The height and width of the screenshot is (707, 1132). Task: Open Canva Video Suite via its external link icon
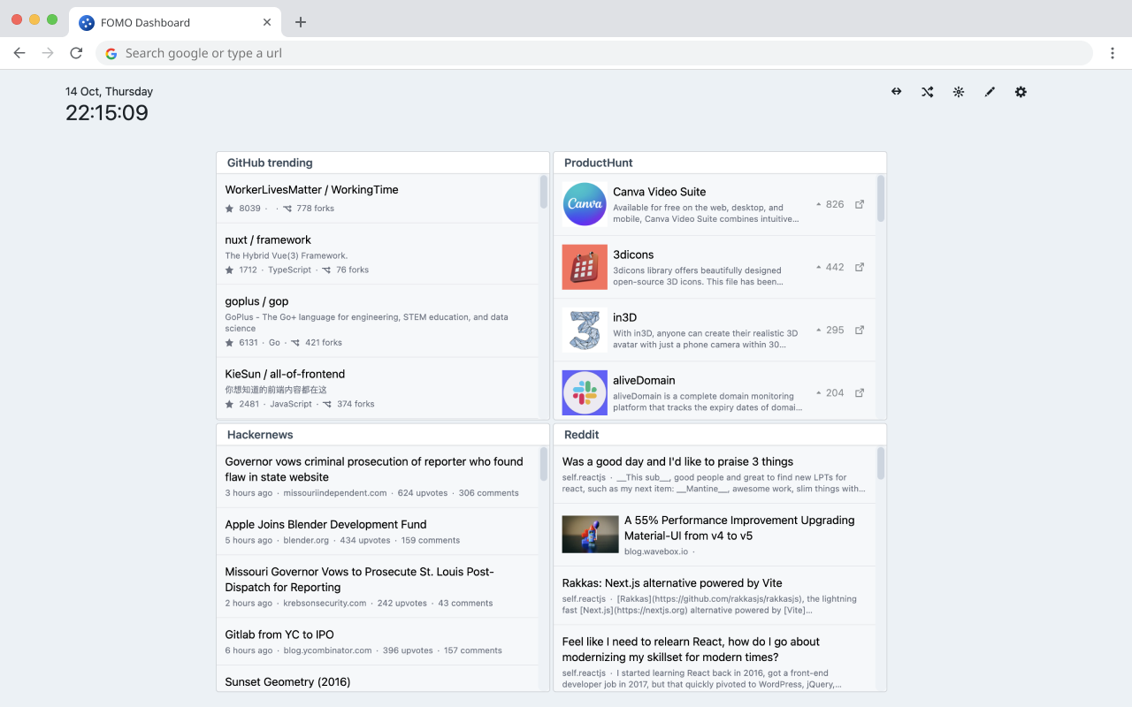[x=859, y=203]
